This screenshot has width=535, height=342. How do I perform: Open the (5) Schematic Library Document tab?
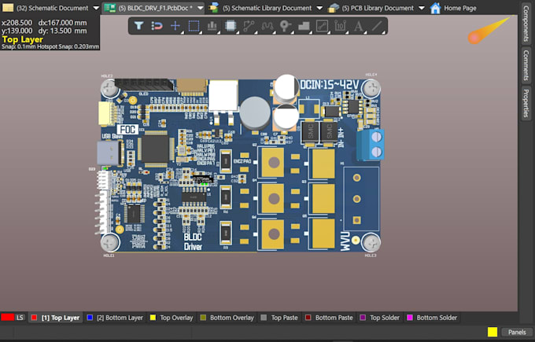(x=267, y=8)
